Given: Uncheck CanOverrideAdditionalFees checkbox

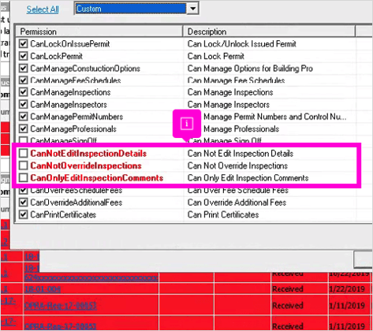Looking at the screenshot, I should coord(24,203).
